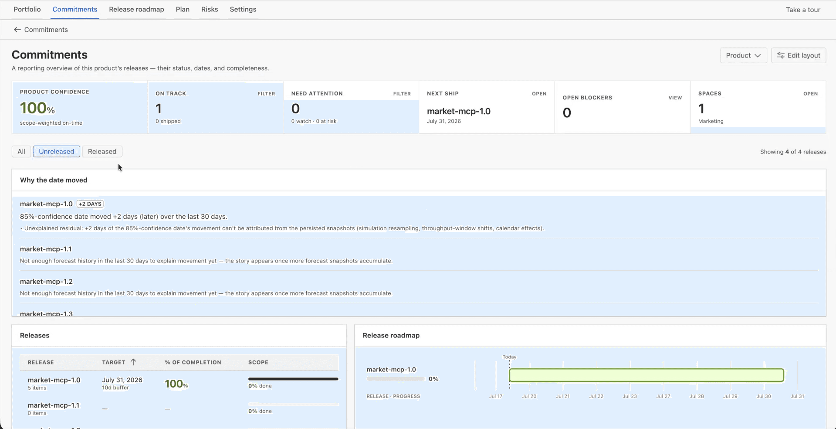Open the Product dropdown
836x429 pixels.
coord(743,55)
